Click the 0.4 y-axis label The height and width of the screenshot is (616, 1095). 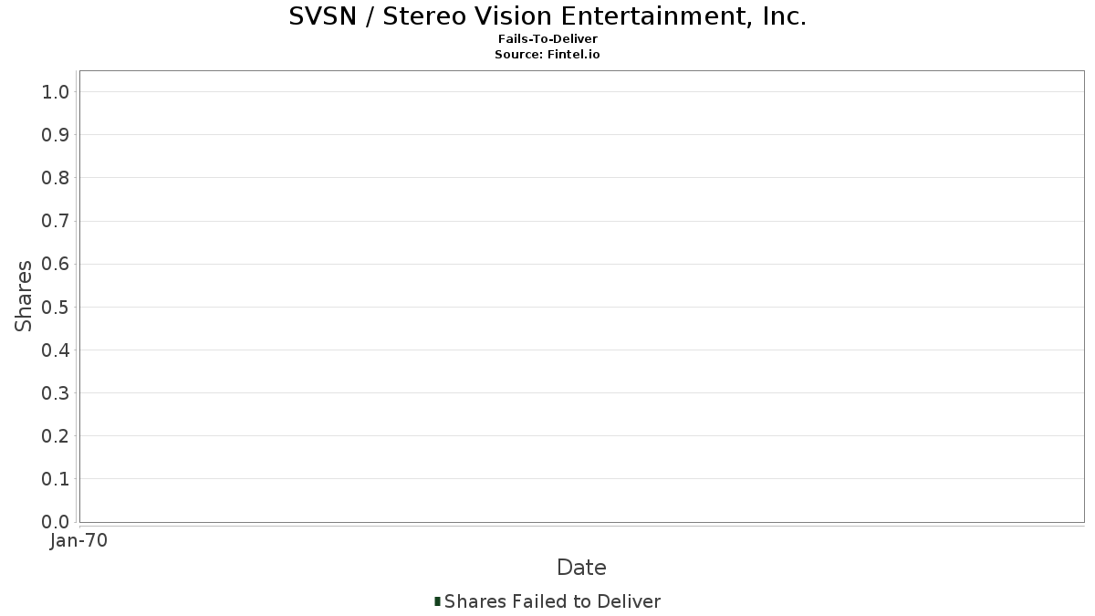coord(55,350)
